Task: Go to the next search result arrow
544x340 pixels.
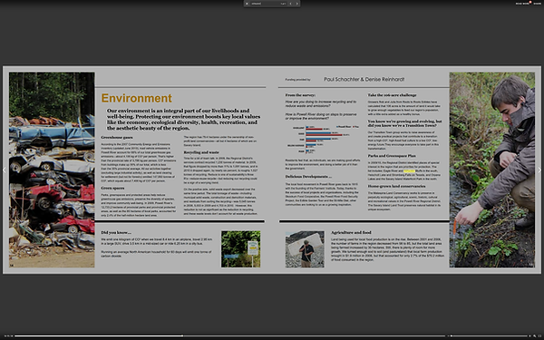Action: [297, 4]
